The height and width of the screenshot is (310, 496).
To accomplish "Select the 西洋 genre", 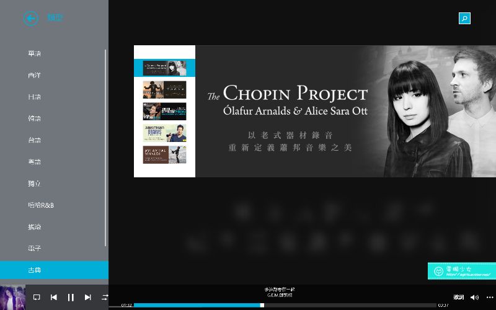I will point(34,75).
